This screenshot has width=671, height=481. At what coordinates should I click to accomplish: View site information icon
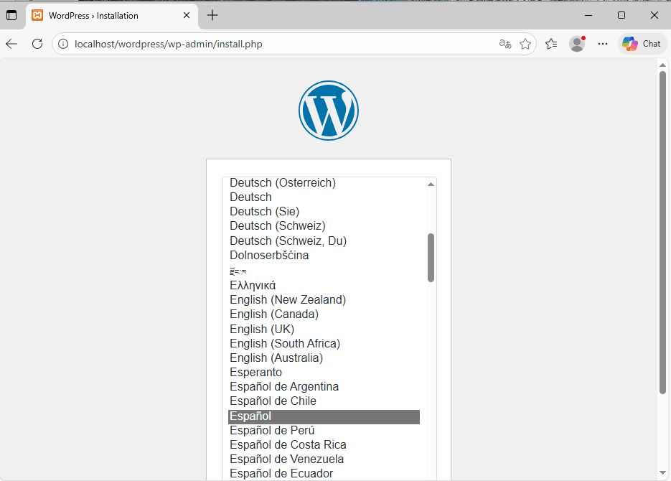click(63, 44)
